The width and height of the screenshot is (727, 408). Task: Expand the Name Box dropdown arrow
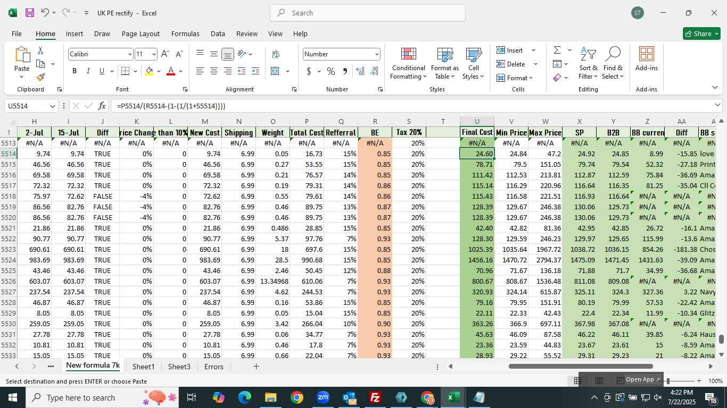click(52, 106)
